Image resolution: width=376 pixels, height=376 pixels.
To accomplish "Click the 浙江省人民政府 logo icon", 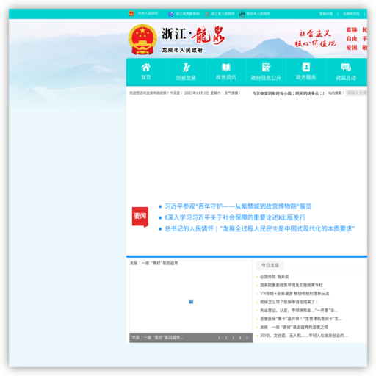I will tap(207, 14).
